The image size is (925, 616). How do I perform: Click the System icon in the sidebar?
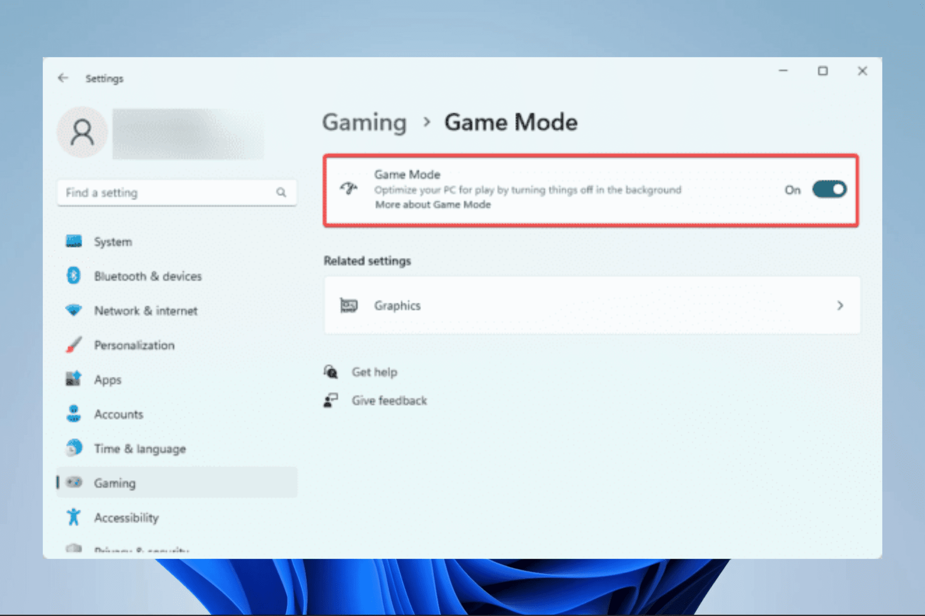73,242
